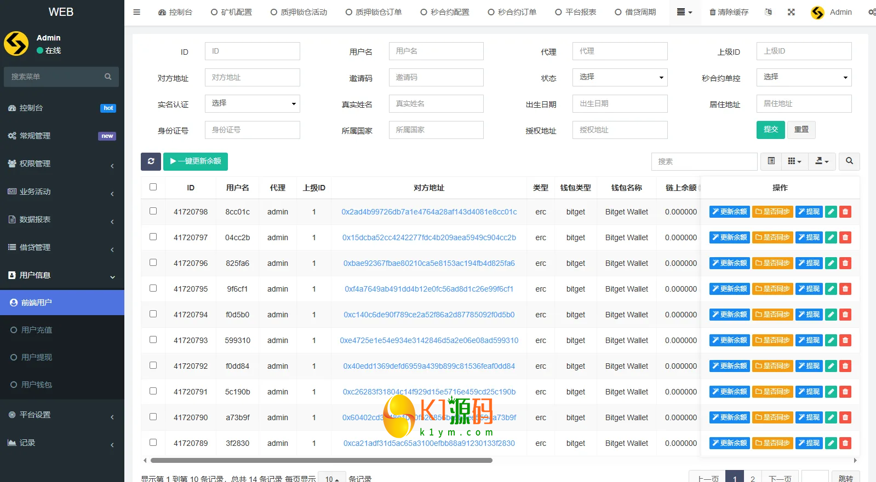
Task: Click the red trash icon for row 41720793
Action: (x=845, y=340)
